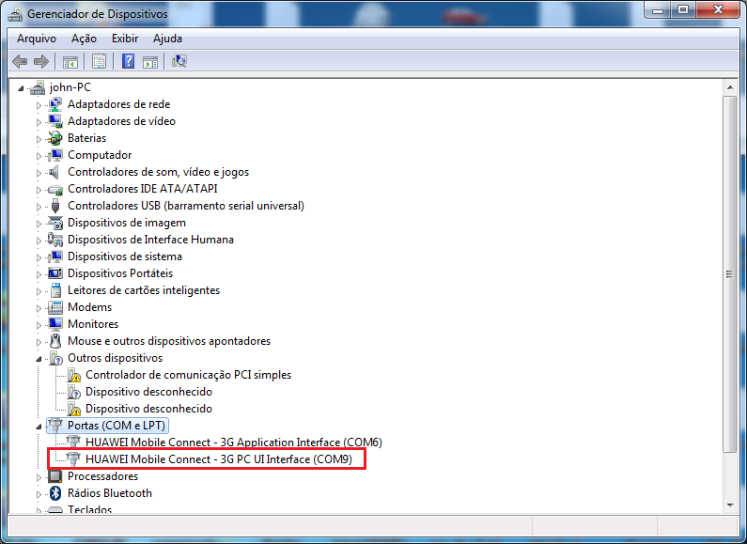The image size is (747, 544).
Task: Click the Portas (COM e LPT) port icon
Action: (55, 426)
